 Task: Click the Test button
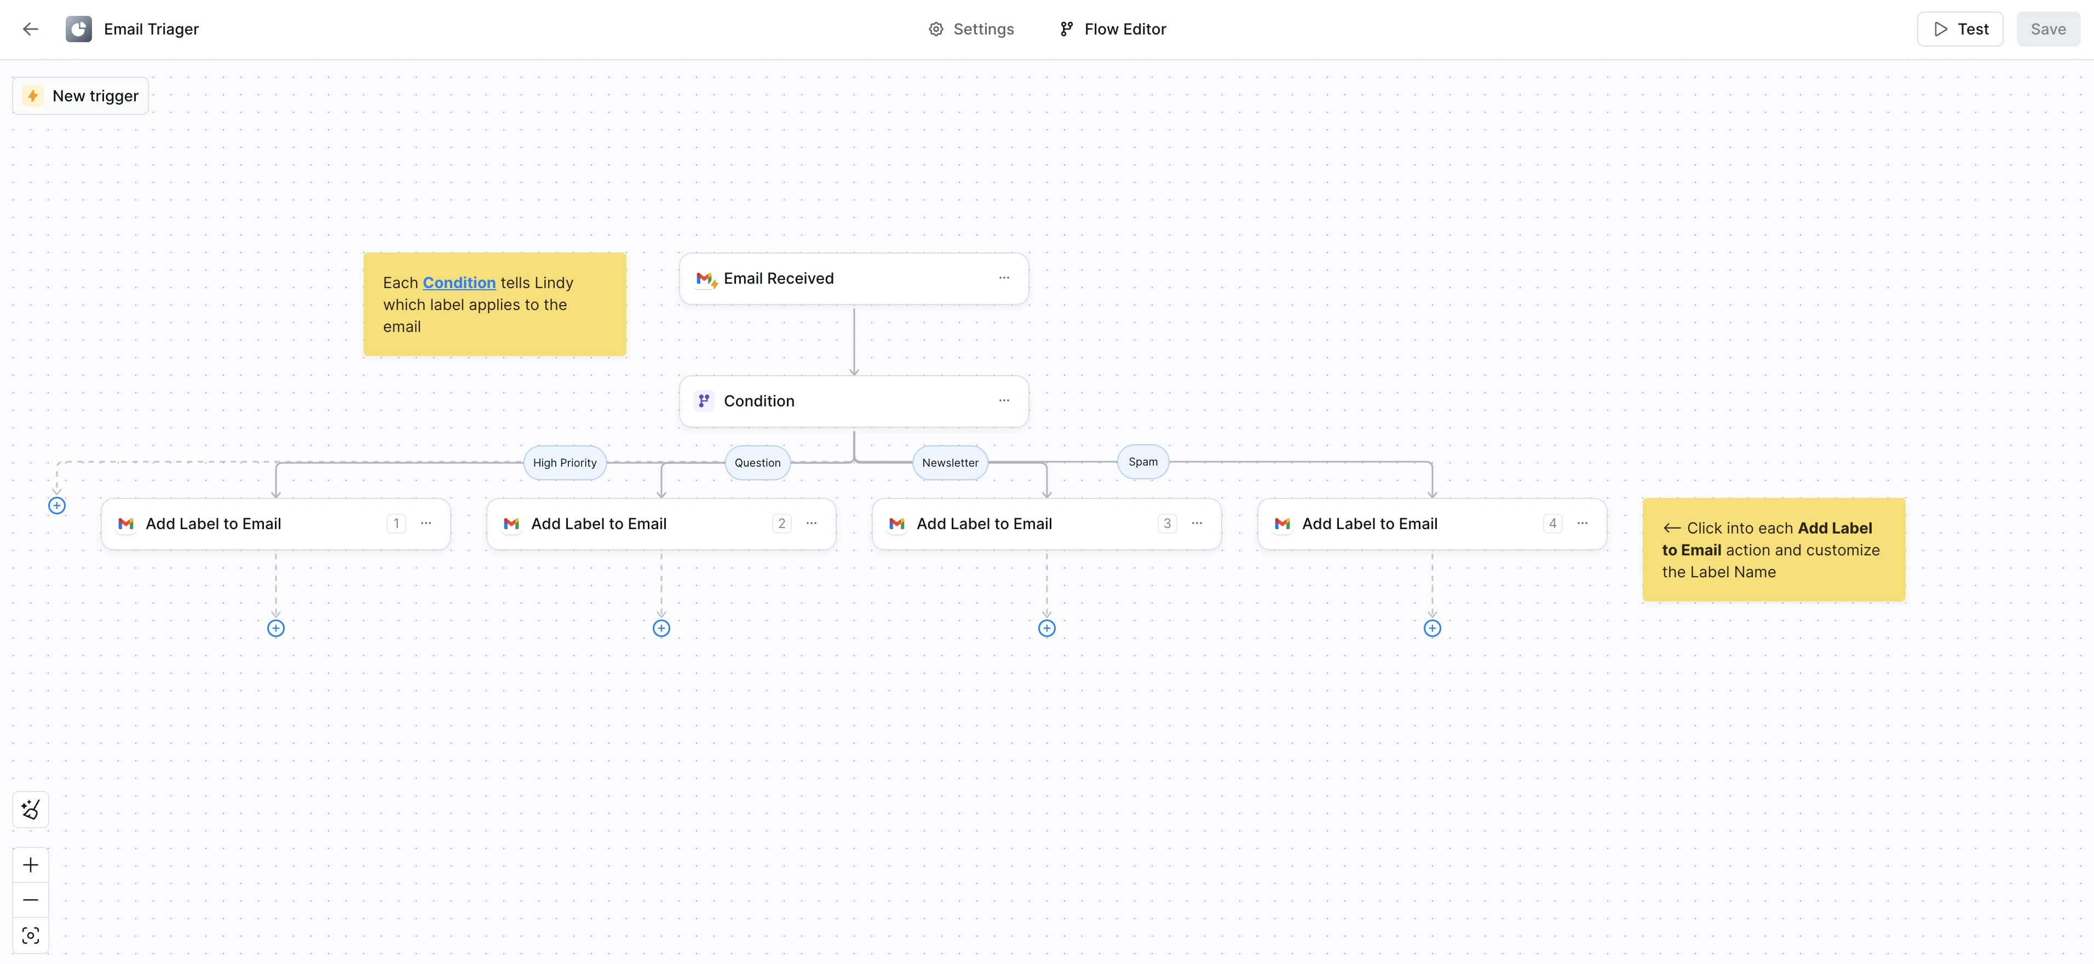1960,29
